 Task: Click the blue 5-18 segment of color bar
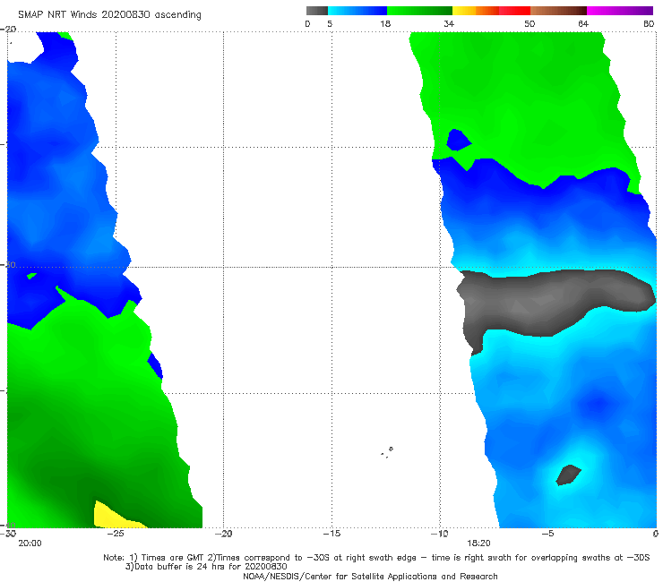[357, 11]
